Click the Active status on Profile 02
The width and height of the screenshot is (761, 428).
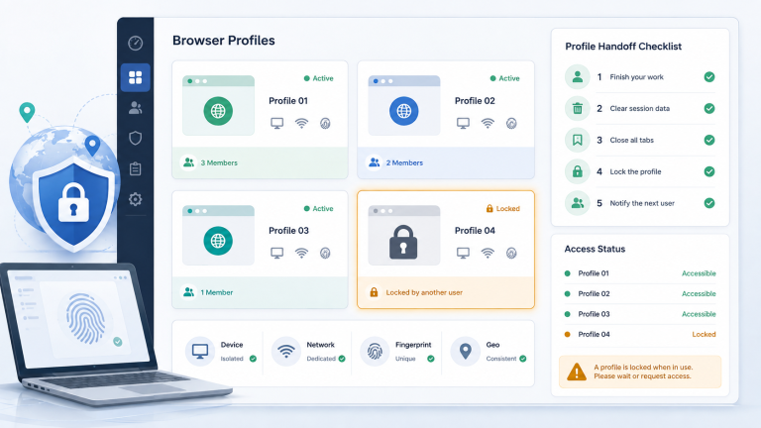pyautogui.click(x=504, y=78)
